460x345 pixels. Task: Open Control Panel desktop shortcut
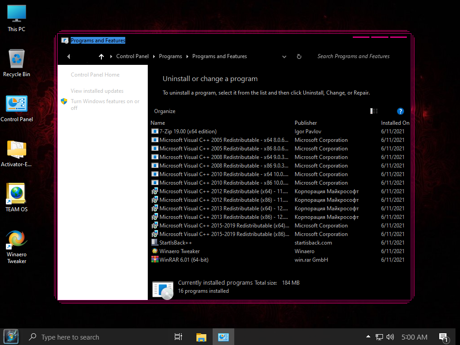[16, 109]
